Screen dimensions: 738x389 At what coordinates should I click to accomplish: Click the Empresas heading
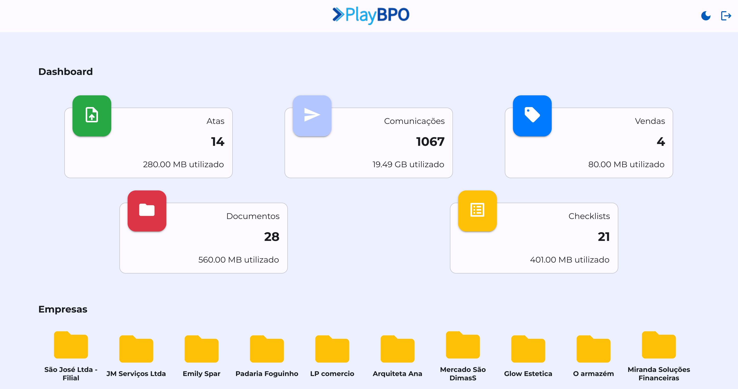63,309
